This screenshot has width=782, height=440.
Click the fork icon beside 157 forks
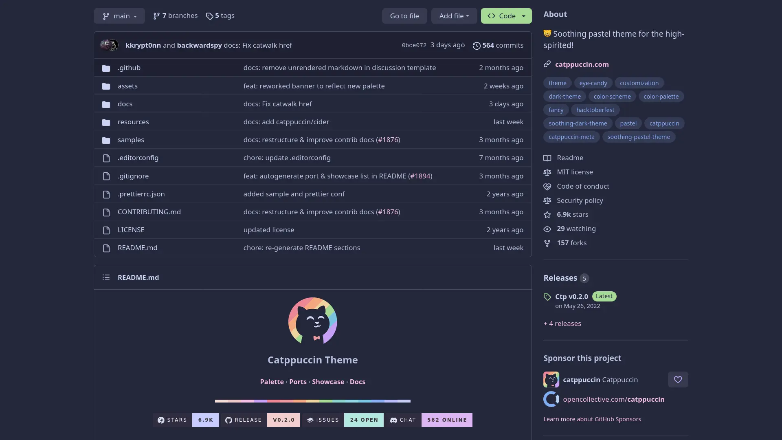click(x=547, y=243)
